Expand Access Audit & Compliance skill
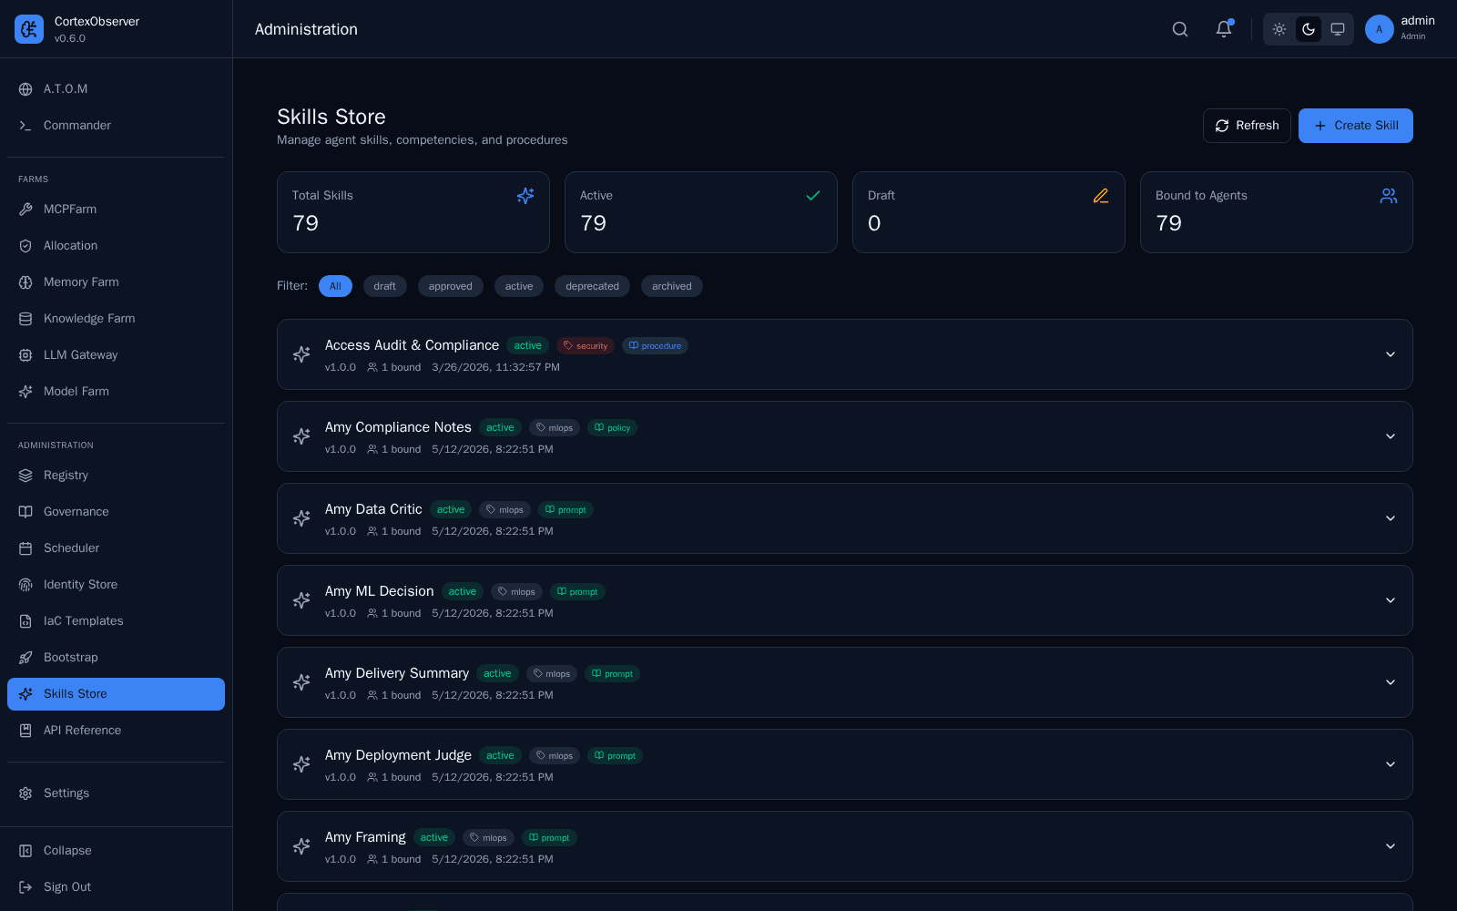Viewport: 1457px width, 911px height. click(1391, 354)
